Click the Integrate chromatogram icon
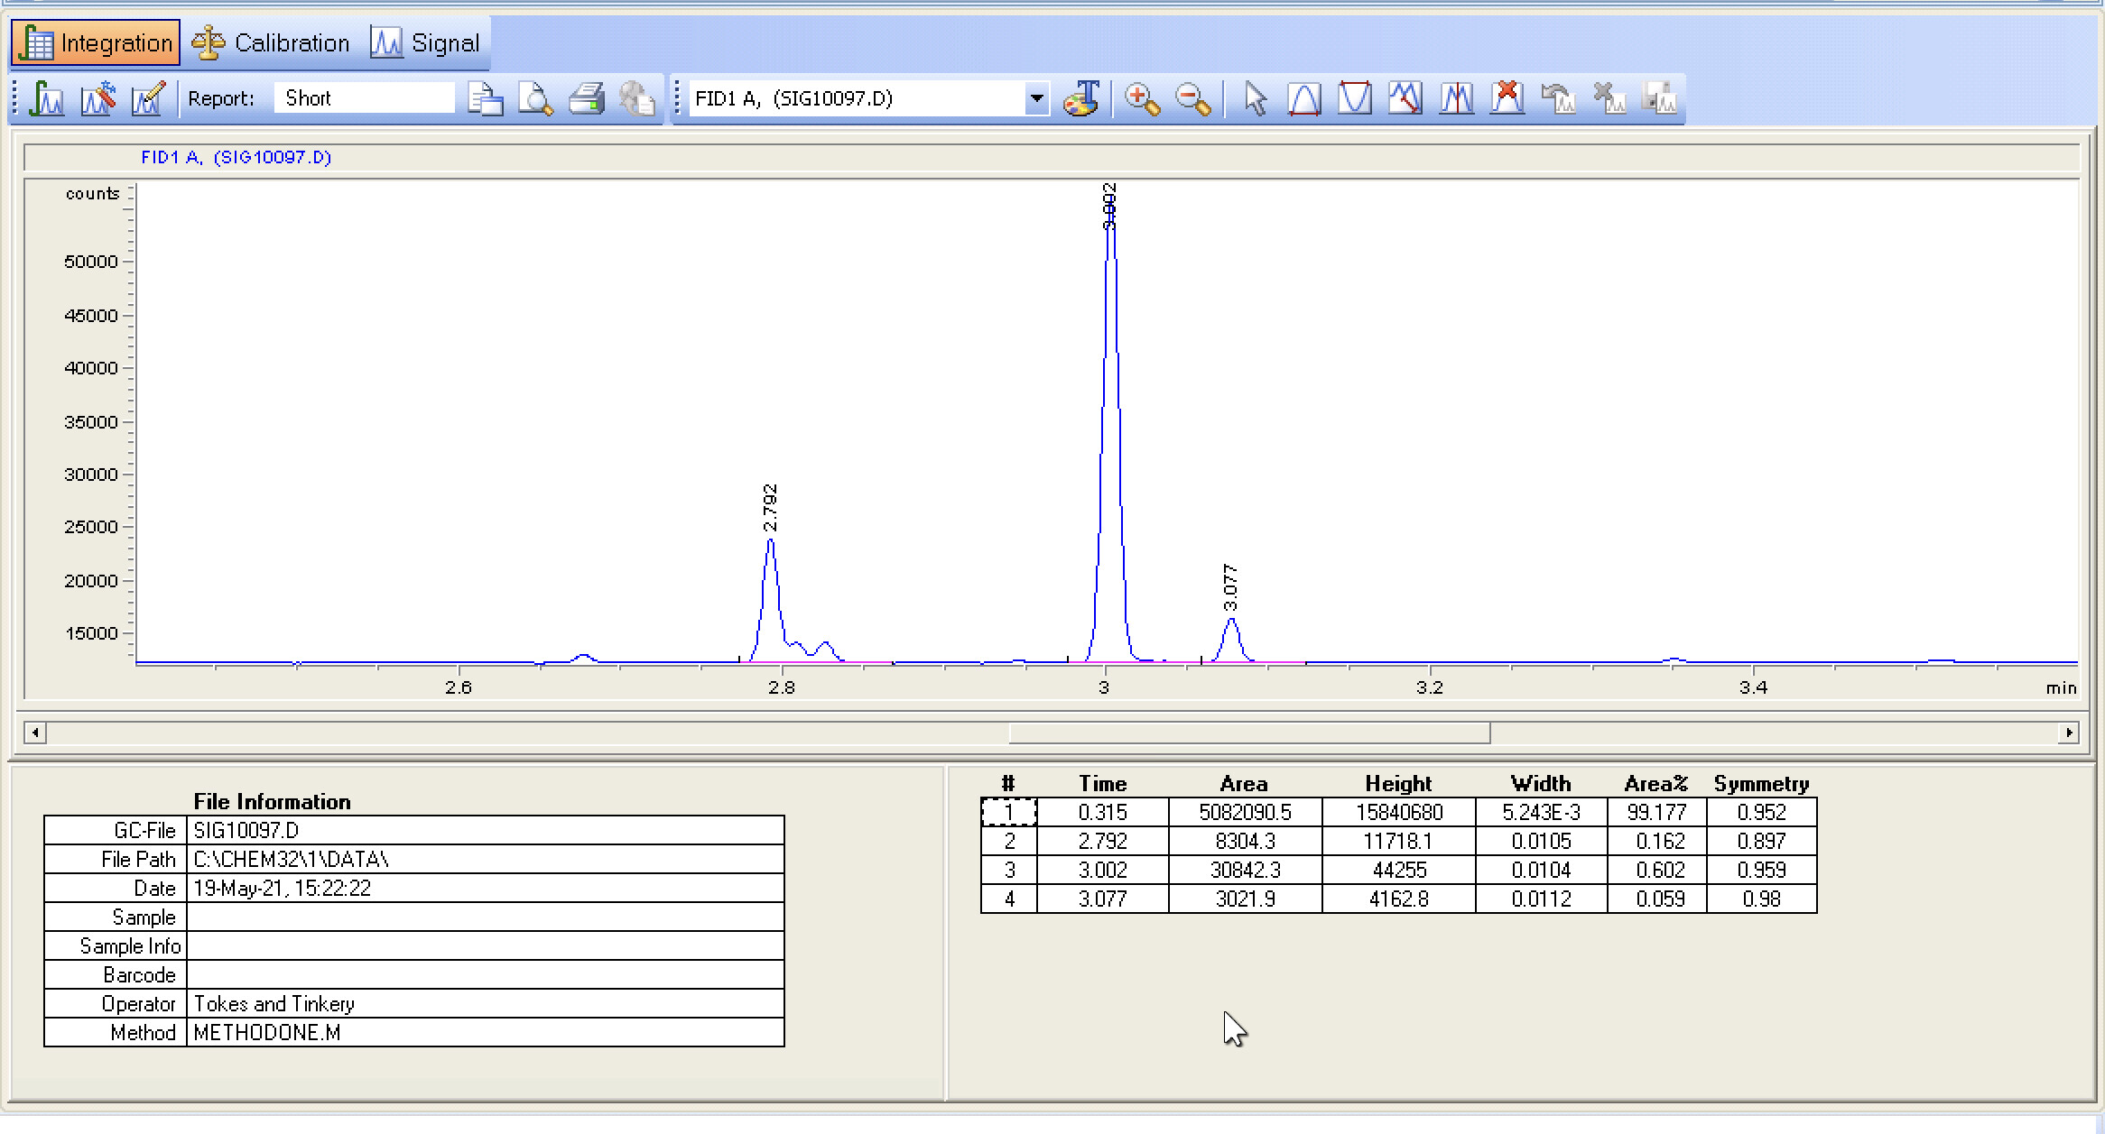2105x1134 pixels. (x=46, y=98)
